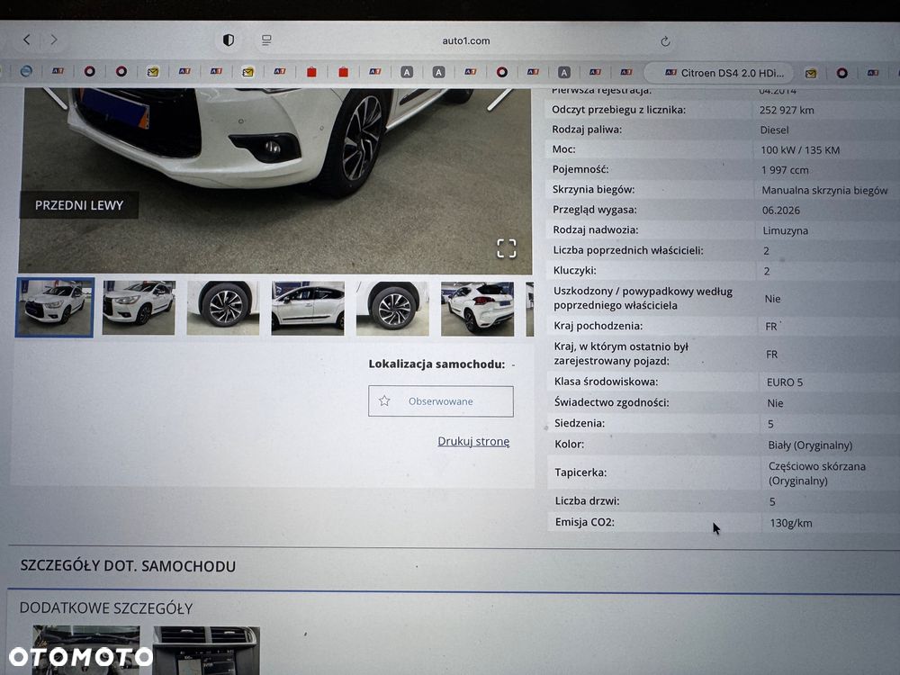The image size is (900, 675).
Task: Switch to the blue globe tab
Action: [x=26, y=71]
